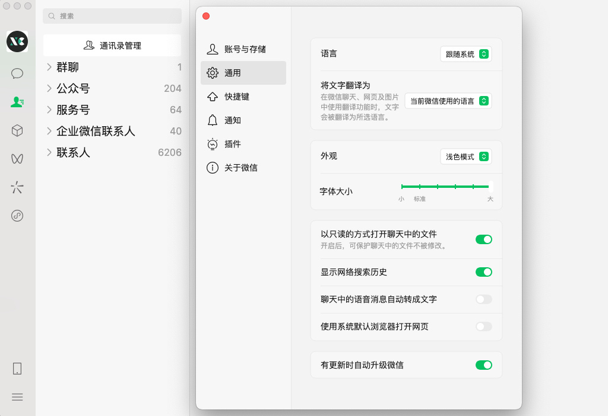Screen dimensions: 608x416
Task: Select the Contacts sidebar icon
Action: [x=17, y=102]
